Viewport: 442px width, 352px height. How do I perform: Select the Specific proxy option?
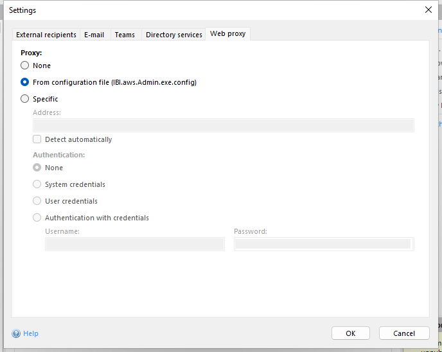click(25, 99)
